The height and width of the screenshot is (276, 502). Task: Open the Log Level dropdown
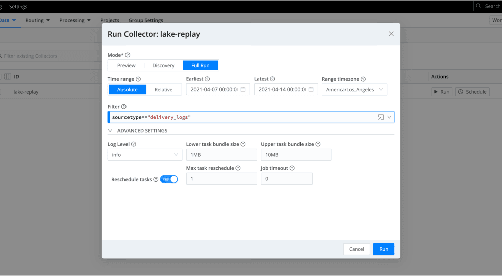click(145, 155)
